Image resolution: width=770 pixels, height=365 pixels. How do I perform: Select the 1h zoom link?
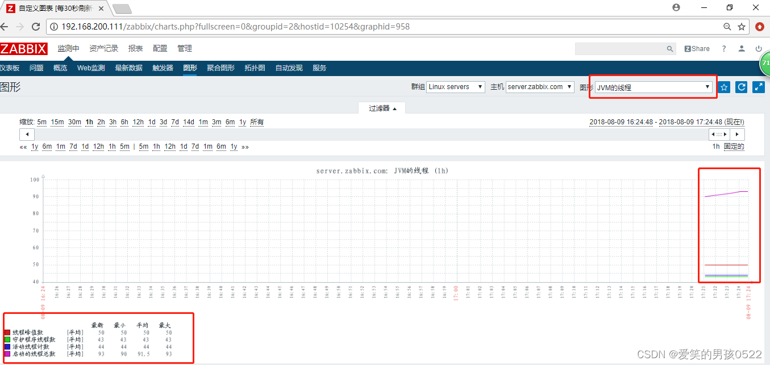(x=90, y=121)
